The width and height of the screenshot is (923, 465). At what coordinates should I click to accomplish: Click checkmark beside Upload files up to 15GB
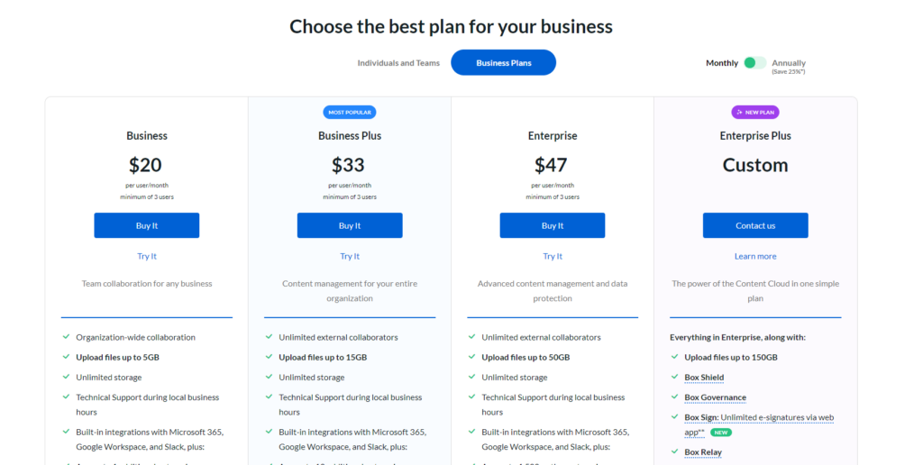(x=269, y=357)
